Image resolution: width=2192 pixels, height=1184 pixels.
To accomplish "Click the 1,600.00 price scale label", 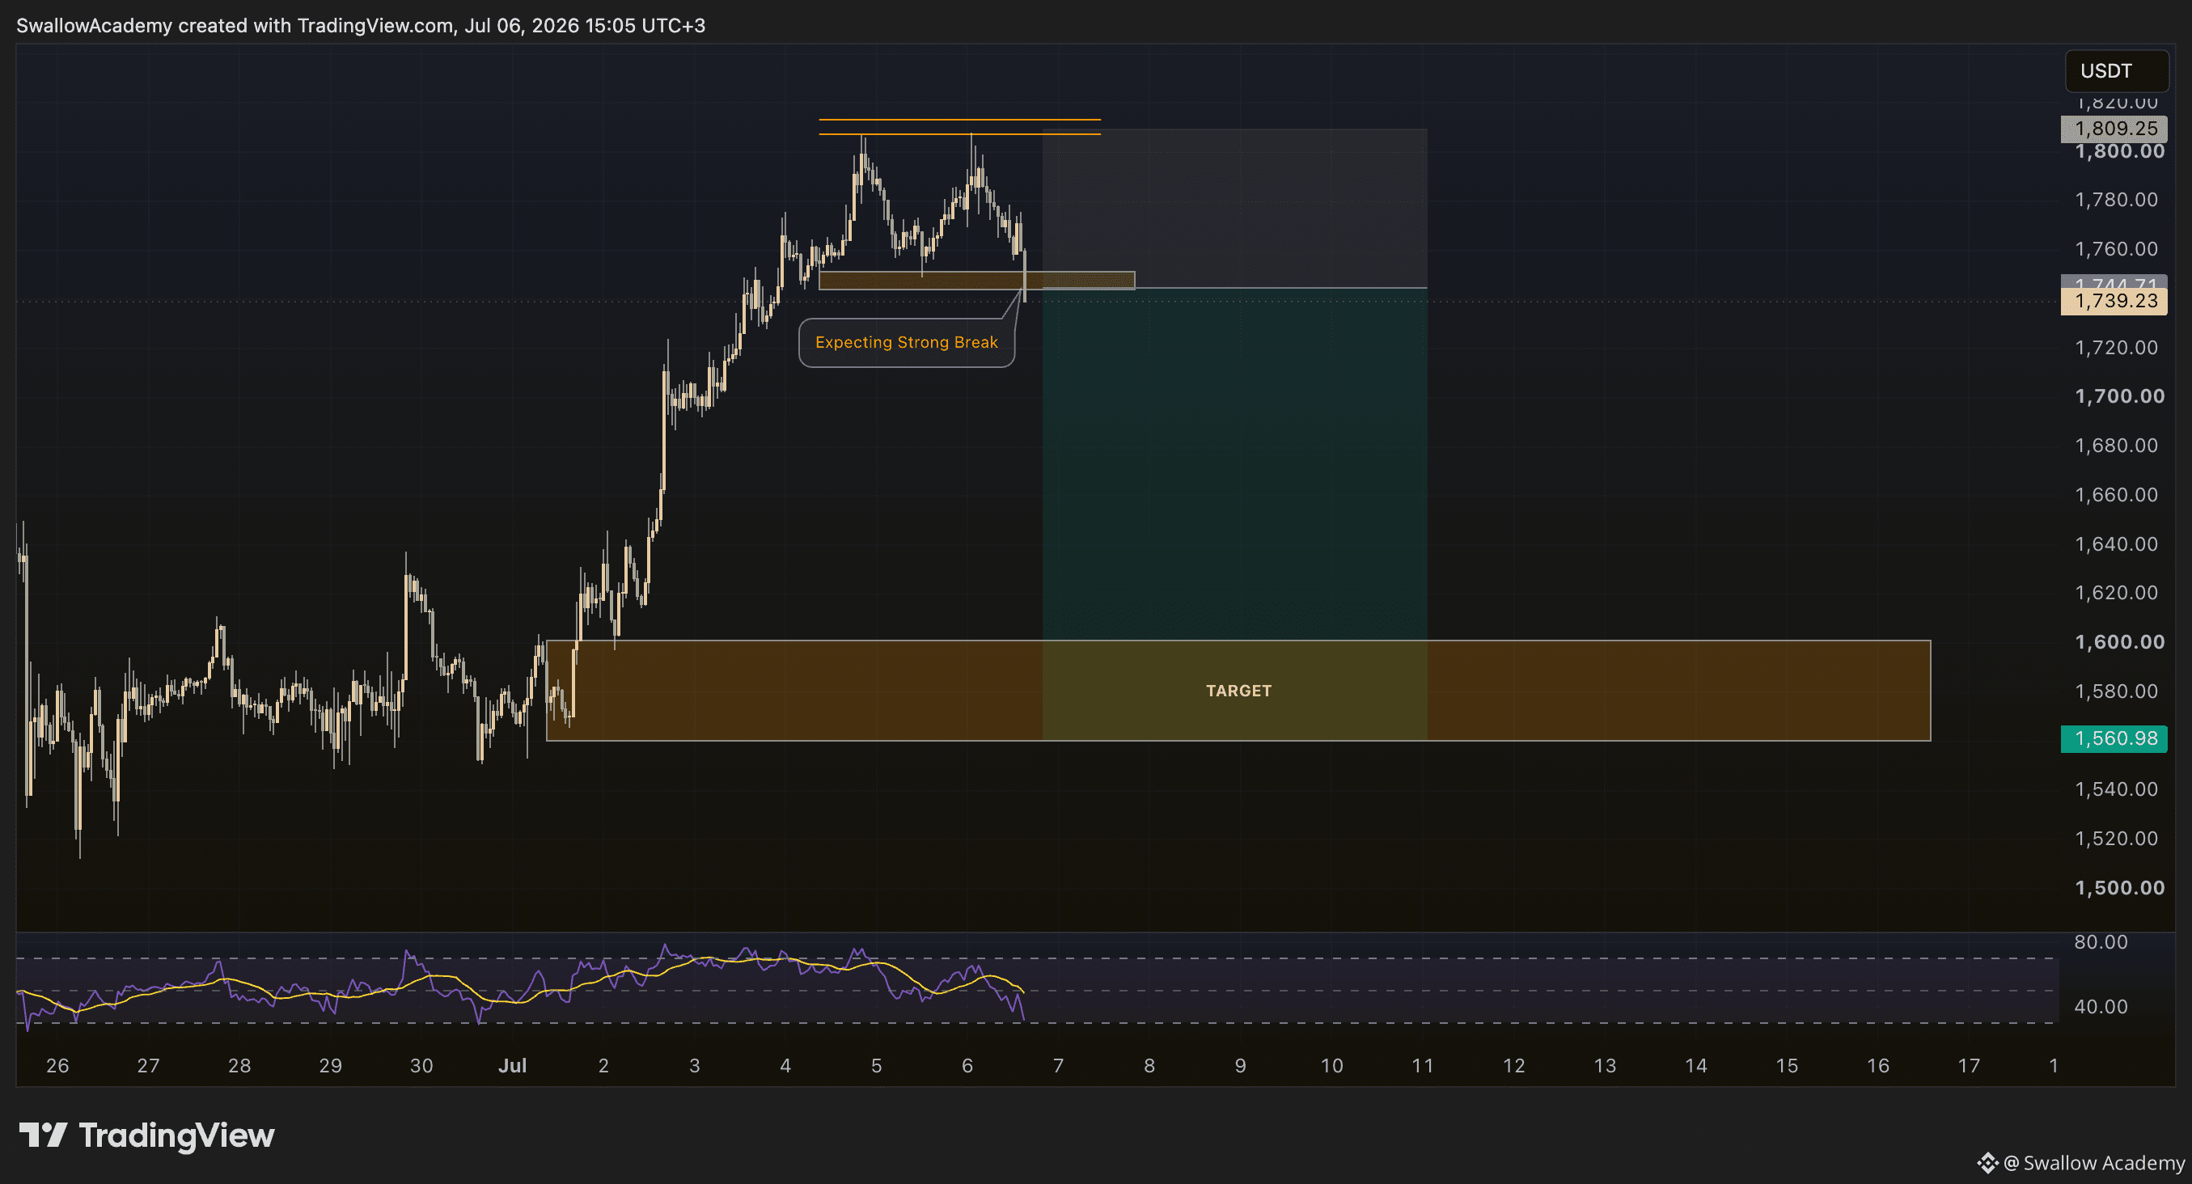I will 2119,642.
